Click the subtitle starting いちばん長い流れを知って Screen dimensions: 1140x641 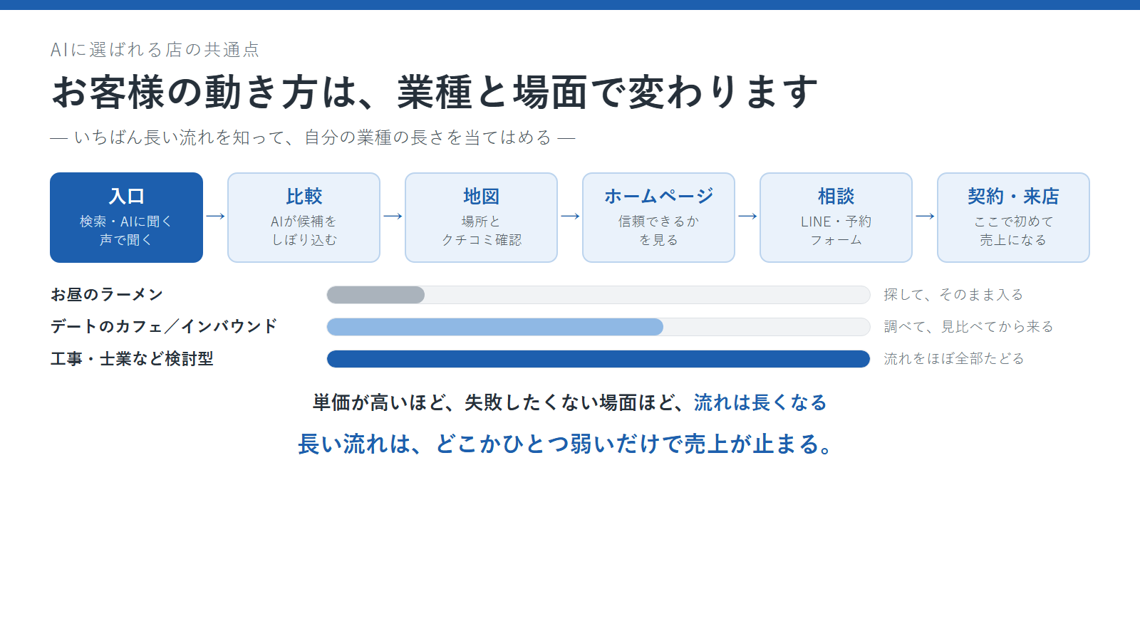313,137
